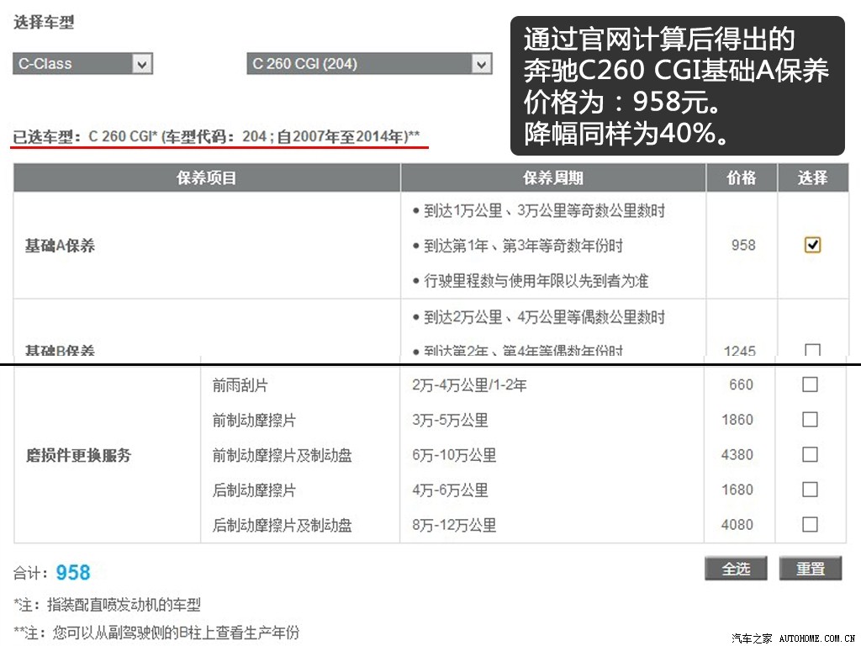Viewport: 861px width, 646px height.
Task: Click the 选择车型 heading
Action: 44,23
